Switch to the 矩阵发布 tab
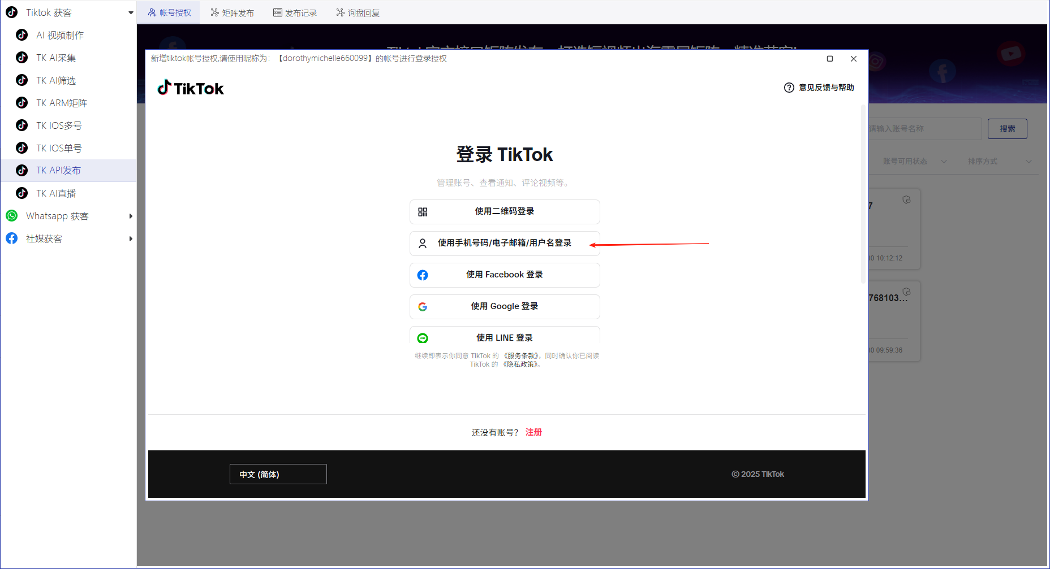This screenshot has width=1050, height=569. pos(232,12)
